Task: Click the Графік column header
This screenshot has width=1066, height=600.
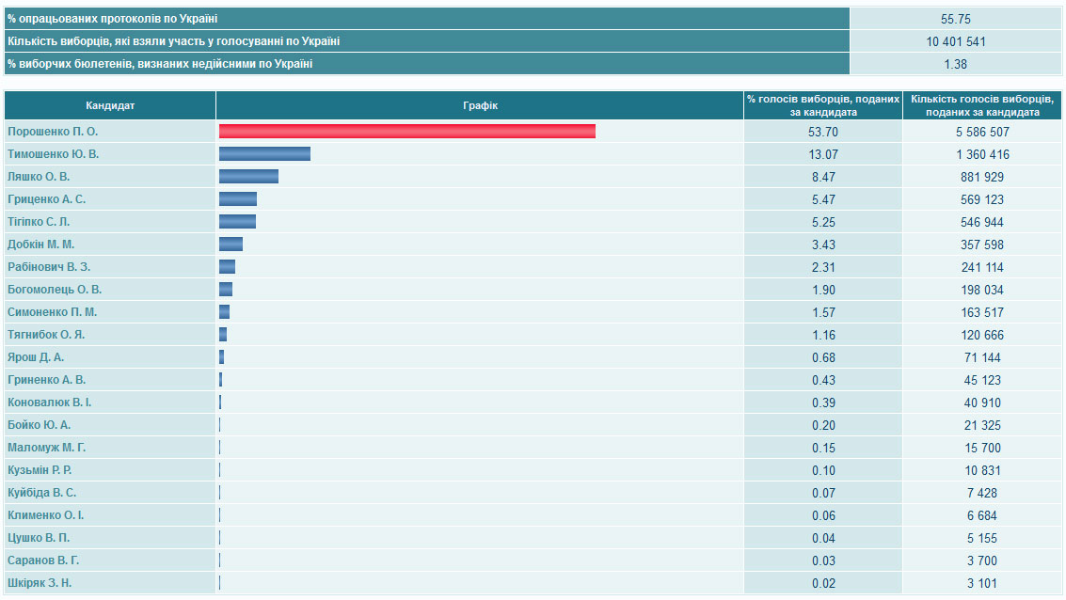Action: 480,105
